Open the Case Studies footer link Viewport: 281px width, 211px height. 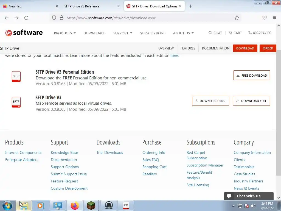(x=244, y=174)
